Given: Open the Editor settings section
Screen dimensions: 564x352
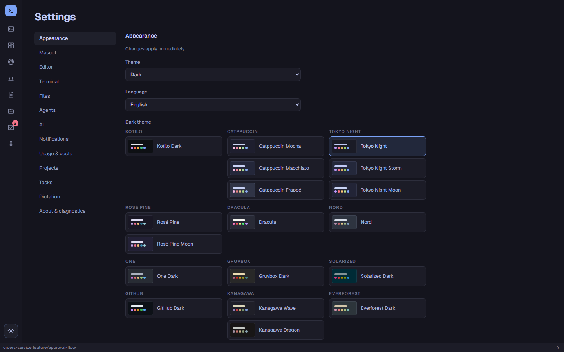Looking at the screenshot, I should [75, 67].
